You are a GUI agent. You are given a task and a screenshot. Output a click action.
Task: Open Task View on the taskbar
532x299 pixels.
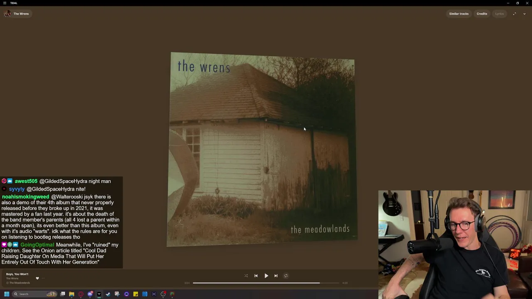[x=63, y=294]
